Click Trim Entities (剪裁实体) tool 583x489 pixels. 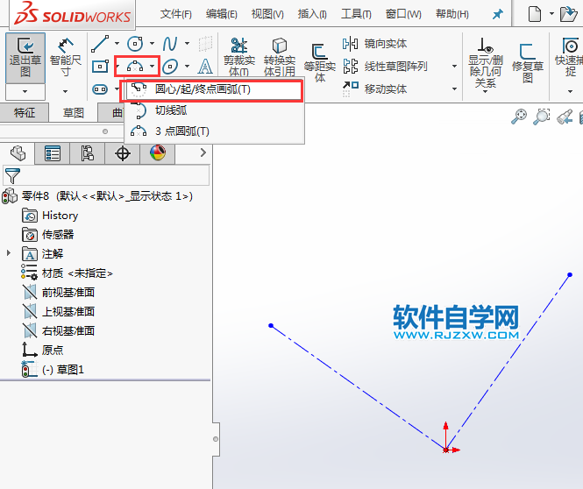coord(239,56)
